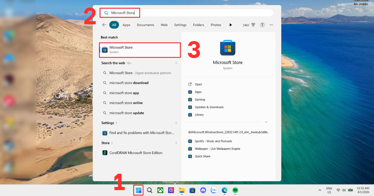The height and width of the screenshot is (196, 374).
Task: Switch to the Photos filter tab
Action: coord(216,25)
